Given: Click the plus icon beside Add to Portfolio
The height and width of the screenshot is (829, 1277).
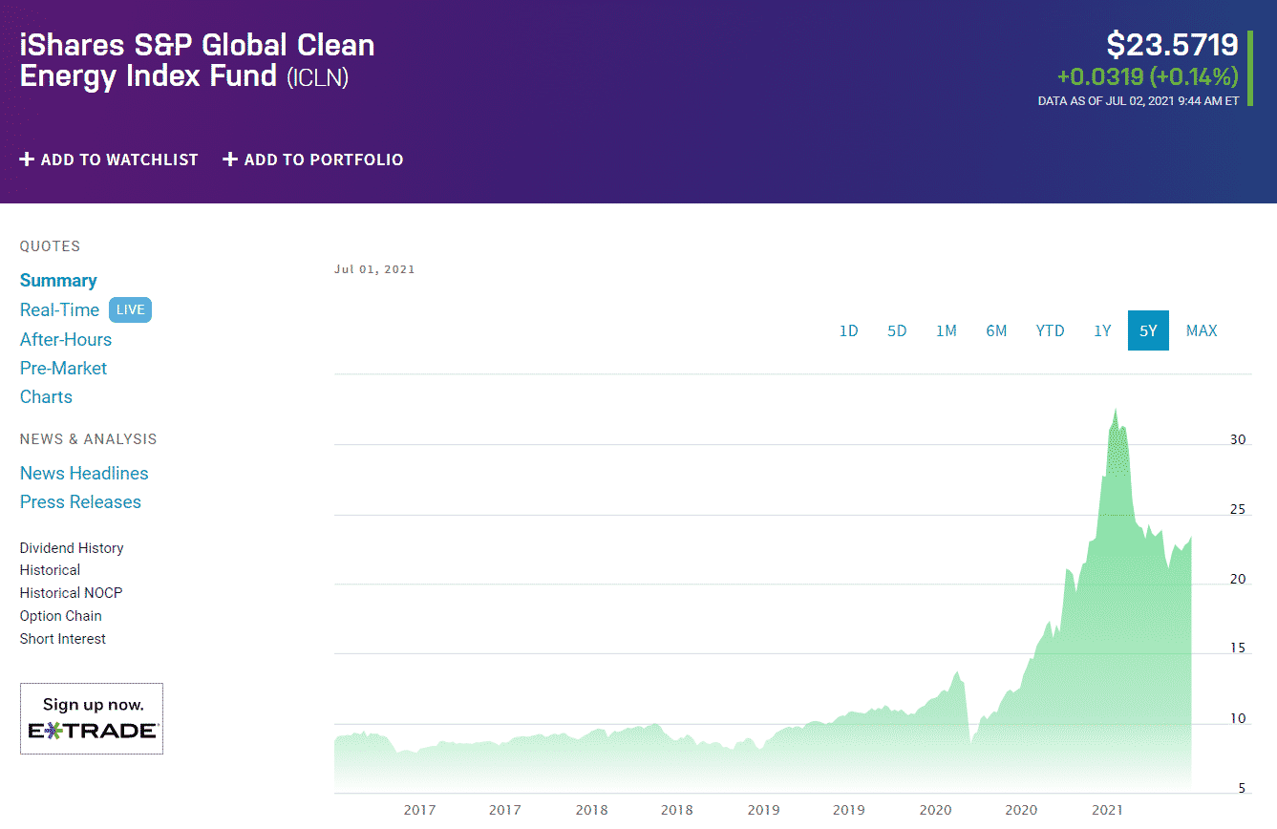Looking at the screenshot, I should click(x=230, y=159).
